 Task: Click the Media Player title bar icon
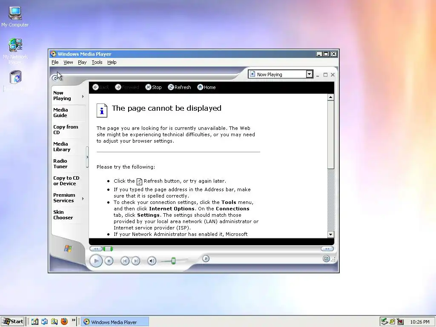[53, 54]
